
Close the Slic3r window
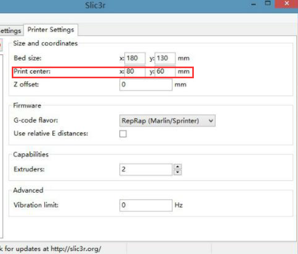286,4
